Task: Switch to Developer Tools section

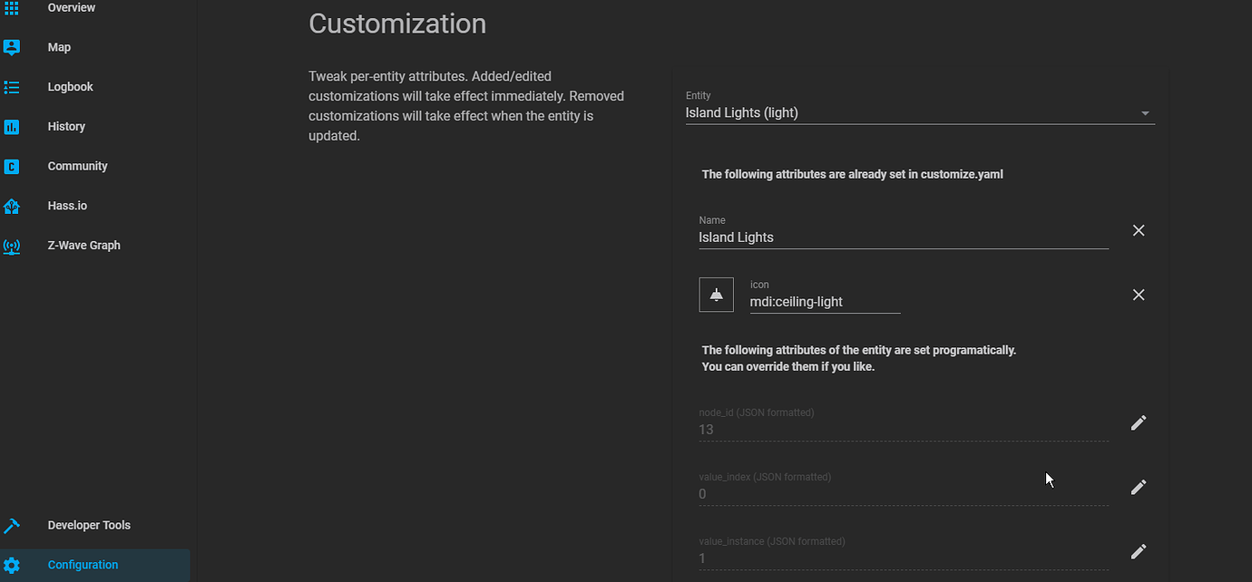Action: pos(88,525)
